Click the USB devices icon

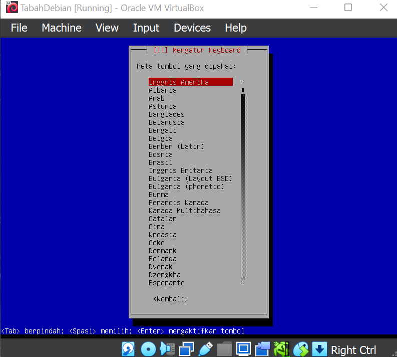206,349
